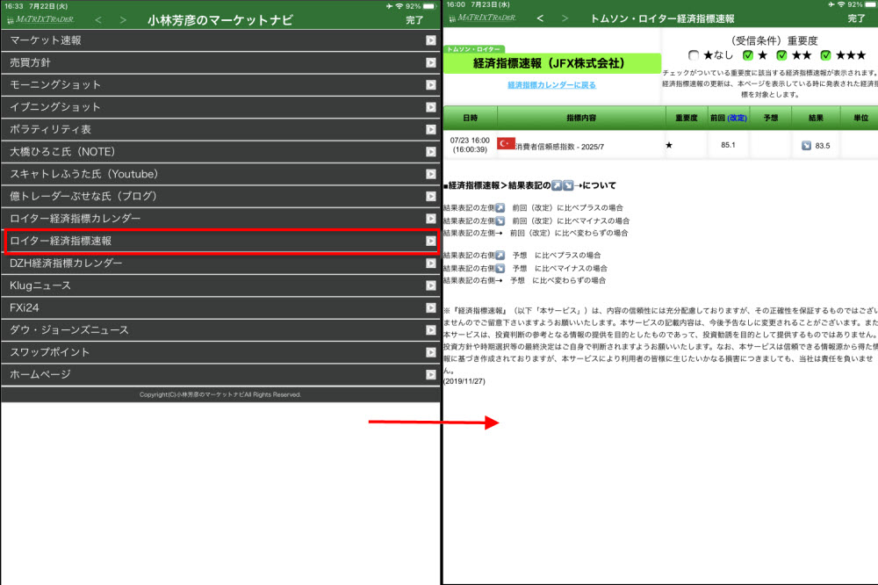Toggle the one-star importance checkbox
The width and height of the screenshot is (878, 585).
pyautogui.click(x=747, y=55)
